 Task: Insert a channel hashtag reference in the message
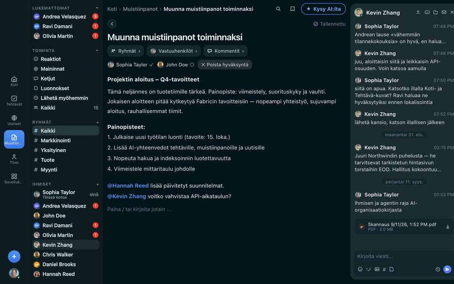[x=384, y=269]
